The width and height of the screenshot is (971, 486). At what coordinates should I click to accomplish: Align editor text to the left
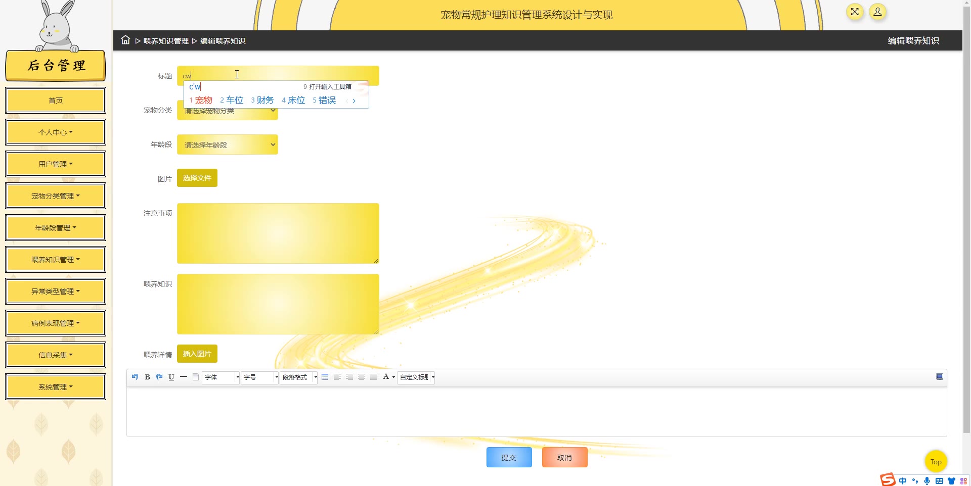(x=337, y=377)
